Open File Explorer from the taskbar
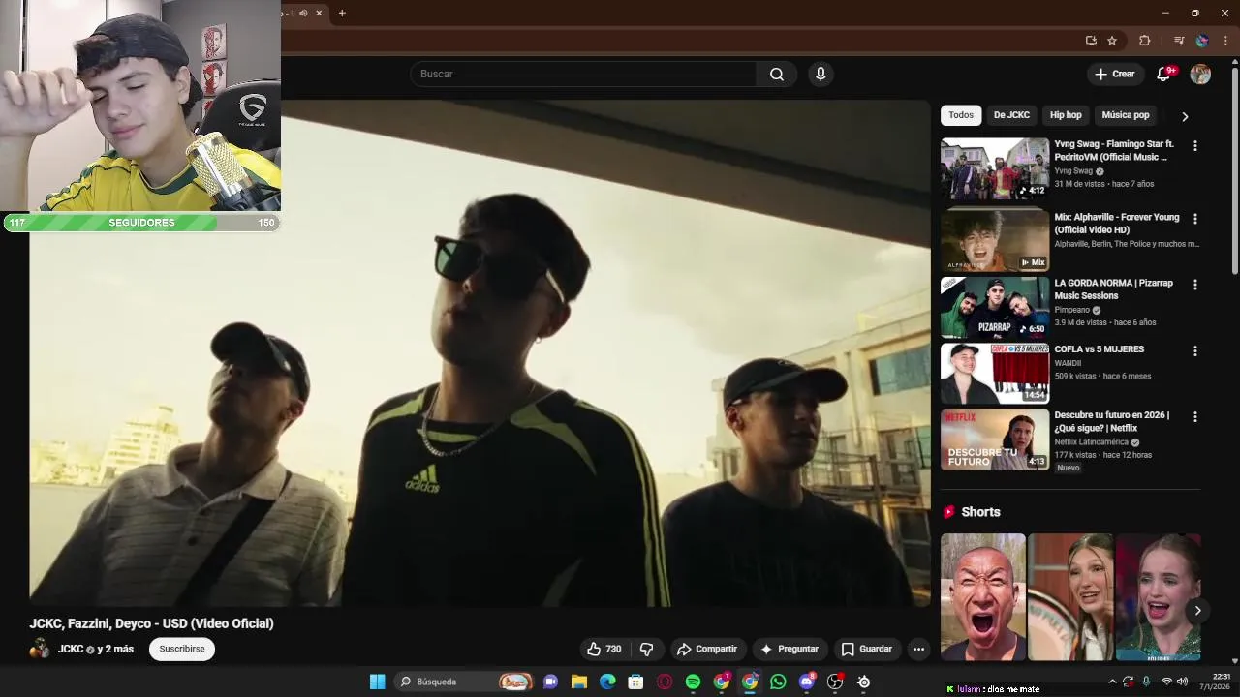This screenshot has width=1240, height=697. point(579,682)
